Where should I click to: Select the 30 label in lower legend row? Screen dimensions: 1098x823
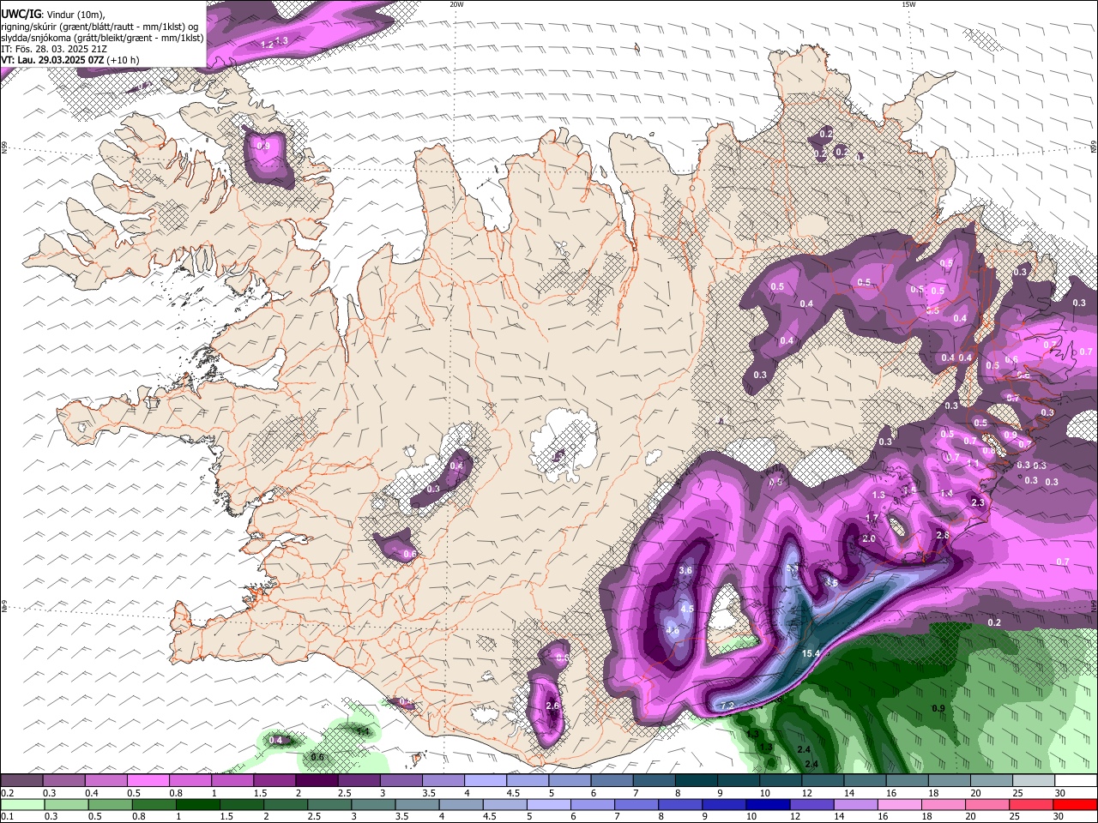pyautogui.click(x=1058, y=816)
